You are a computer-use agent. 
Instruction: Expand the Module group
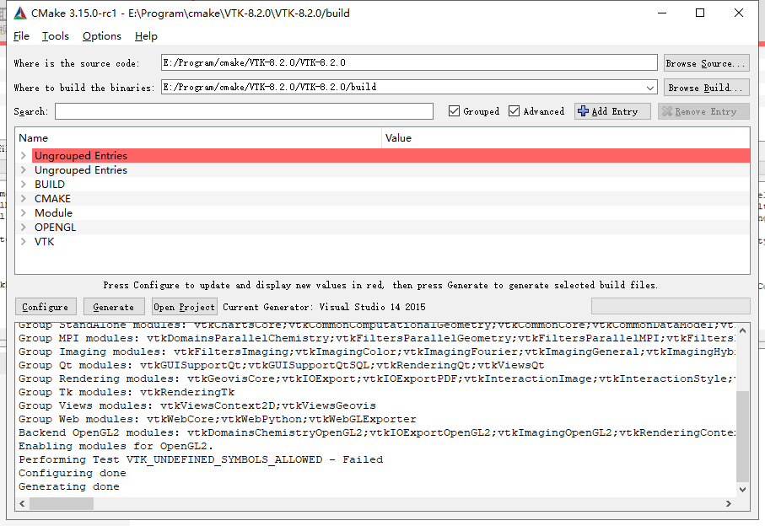pos(23,213)
